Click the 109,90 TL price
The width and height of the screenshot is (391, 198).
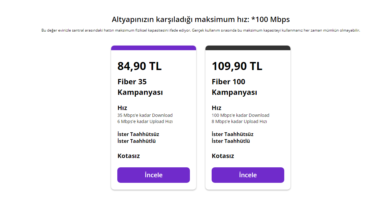point(237,66)
